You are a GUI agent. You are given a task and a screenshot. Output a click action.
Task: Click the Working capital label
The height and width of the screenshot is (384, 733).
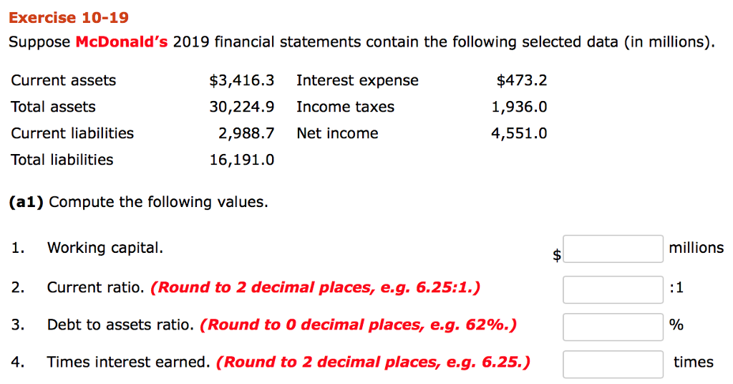pos(105,247)
